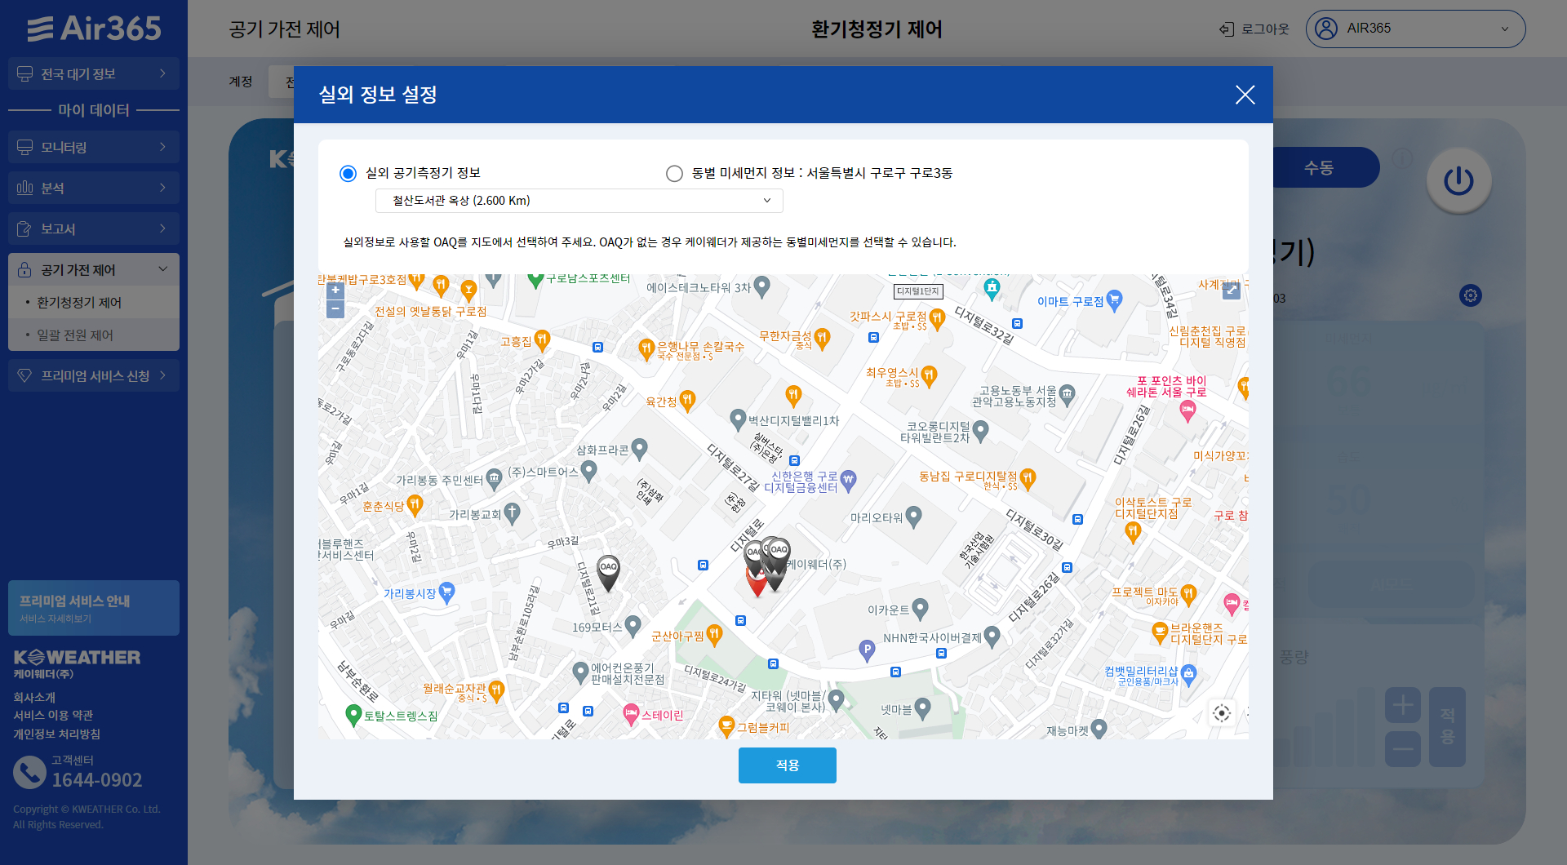The width and height of the screenshot is (1567, 865).
Task: Open 프리미엄 서비스 신청 menu
Action: 94,376
